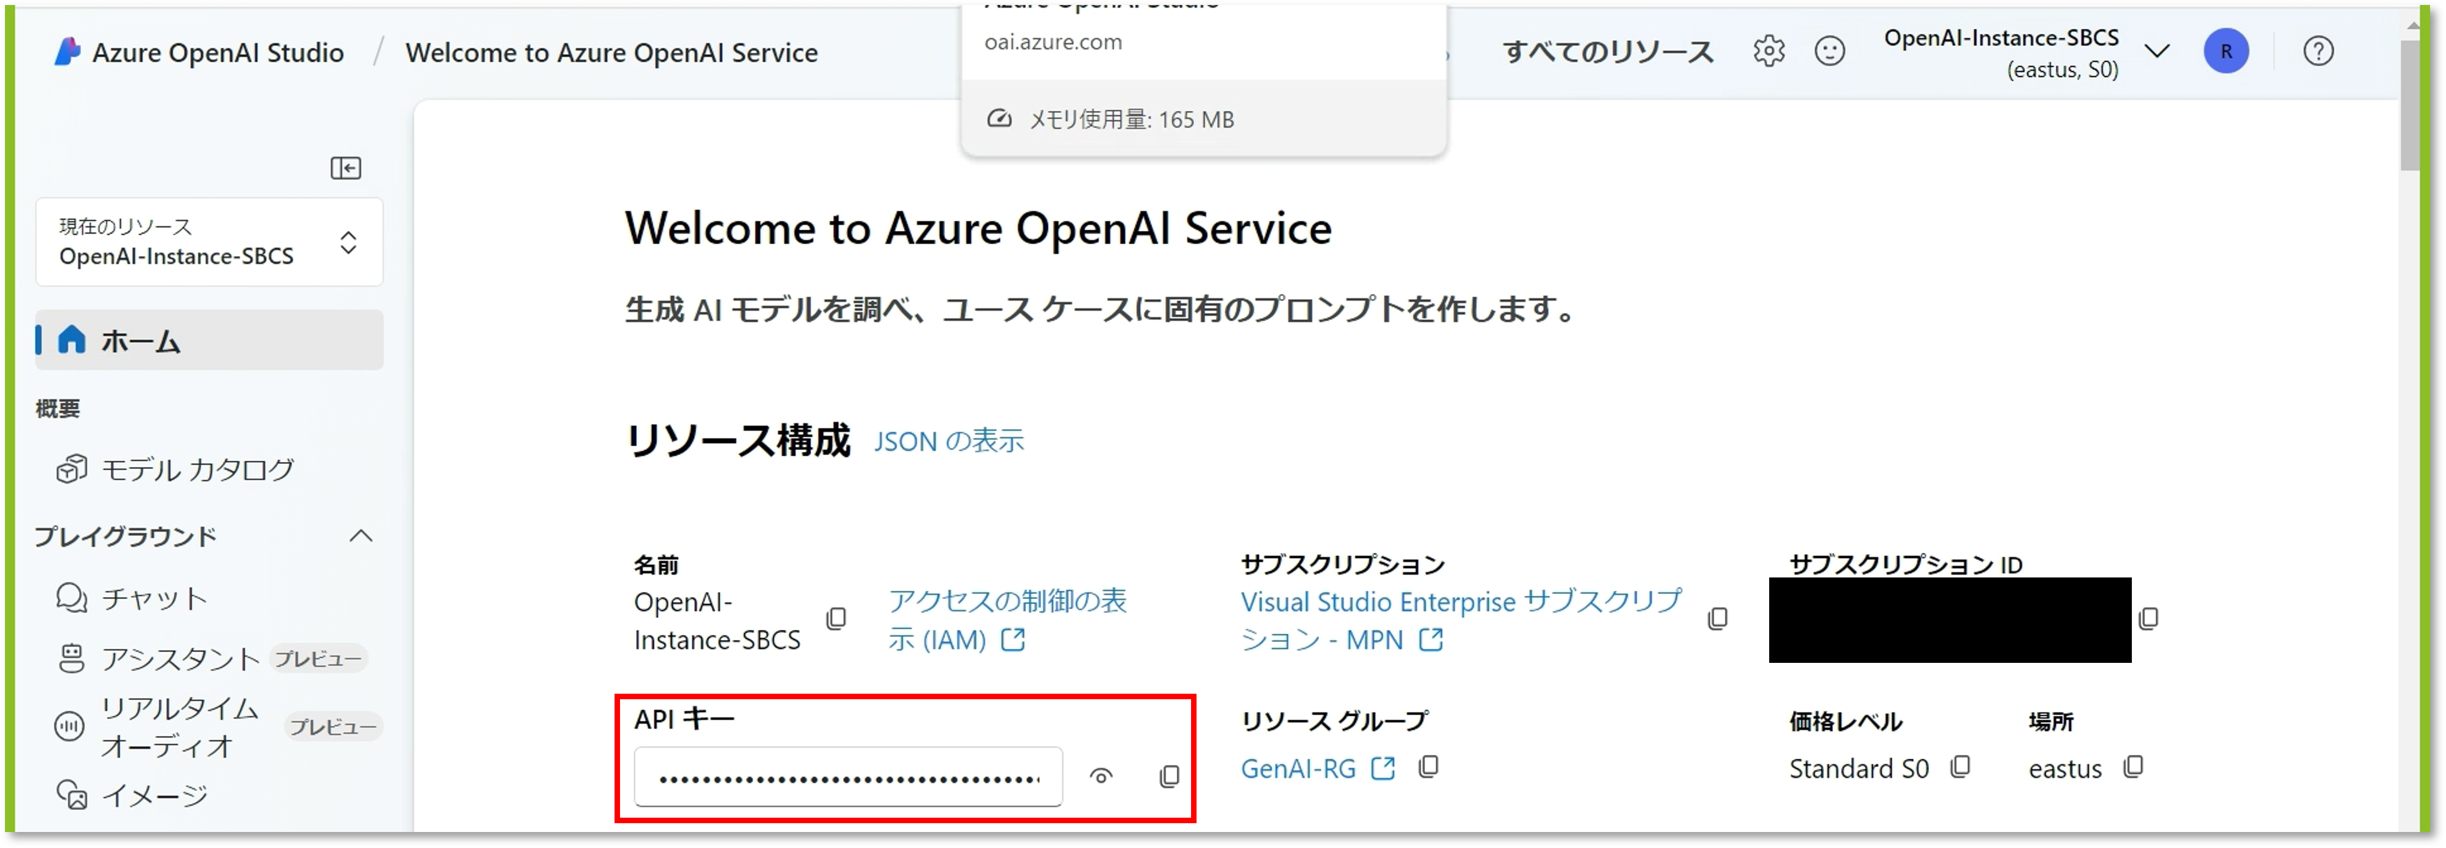Open モデル カタログ menu item
The height and width of the screenshot is (848, 2446).
197,469
